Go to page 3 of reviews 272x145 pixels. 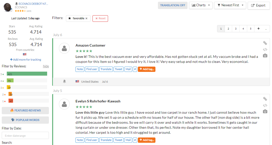click(236, 29)
